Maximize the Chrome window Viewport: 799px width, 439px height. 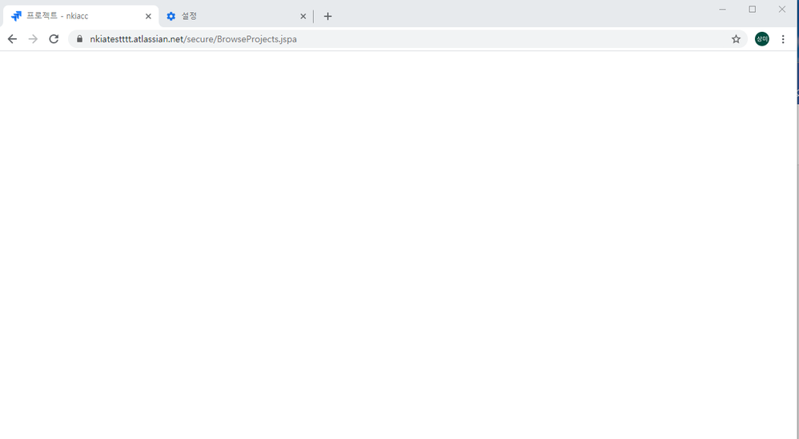(752, 9)
